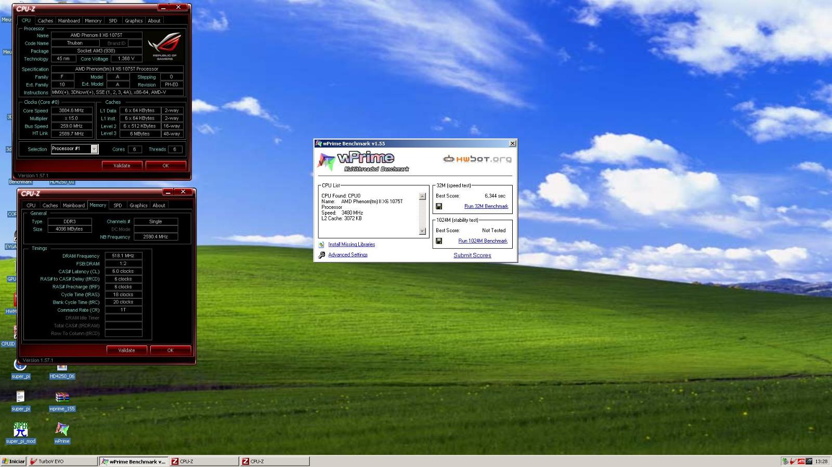832x467 pixels.
Task: Open Caches tab in the CPU-Z processor window
Action: [x=45, y=21]
